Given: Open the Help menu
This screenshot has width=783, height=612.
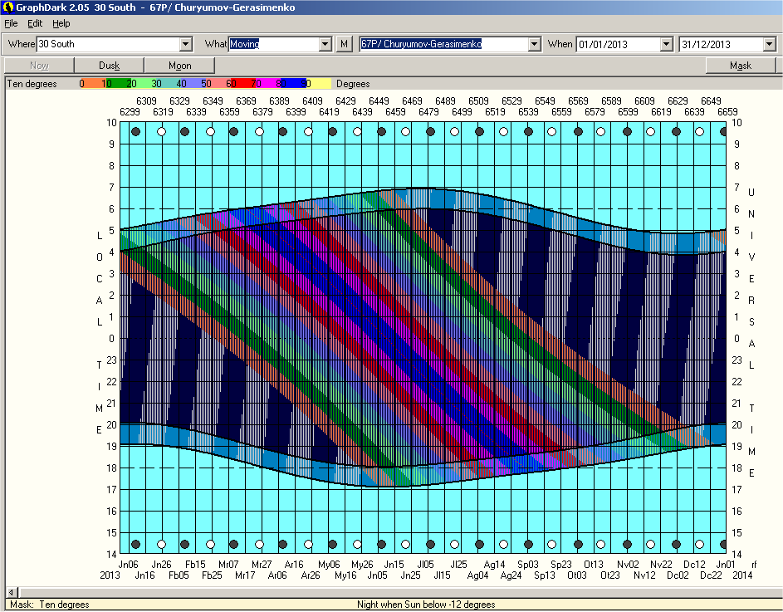Looking at the screenshot, I should pos(61,23).
